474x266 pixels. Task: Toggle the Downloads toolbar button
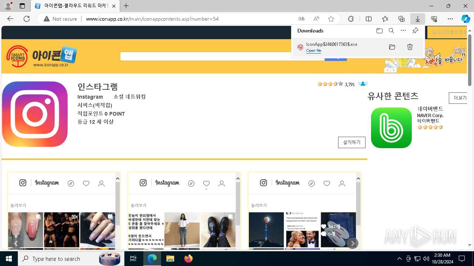tap(418, 19)
